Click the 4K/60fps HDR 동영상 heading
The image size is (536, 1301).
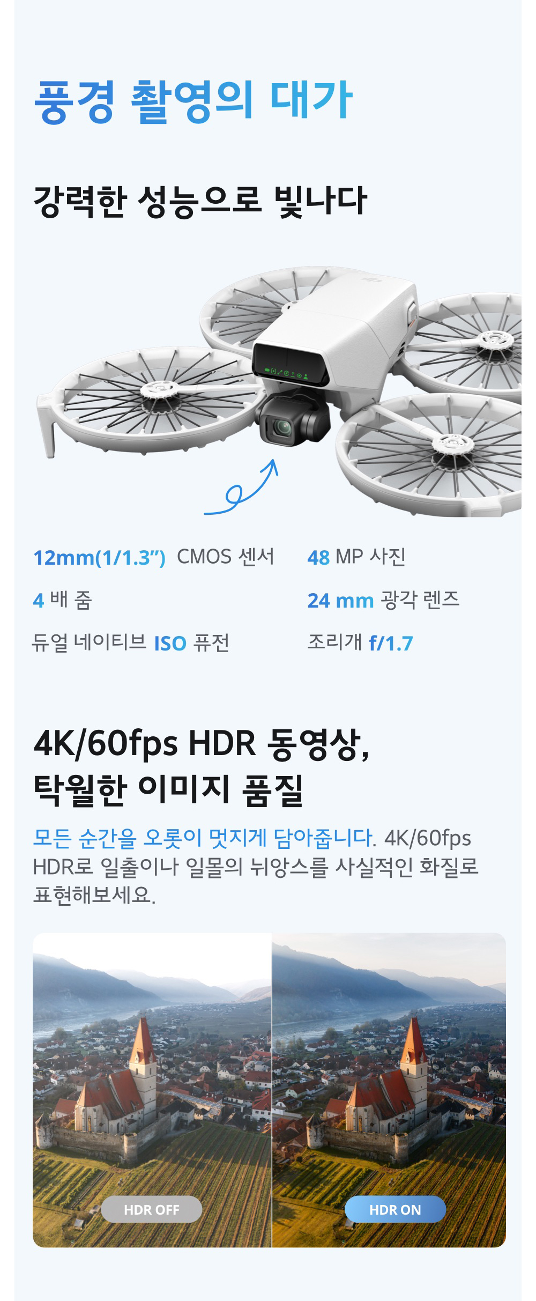[x=202, y=744]
